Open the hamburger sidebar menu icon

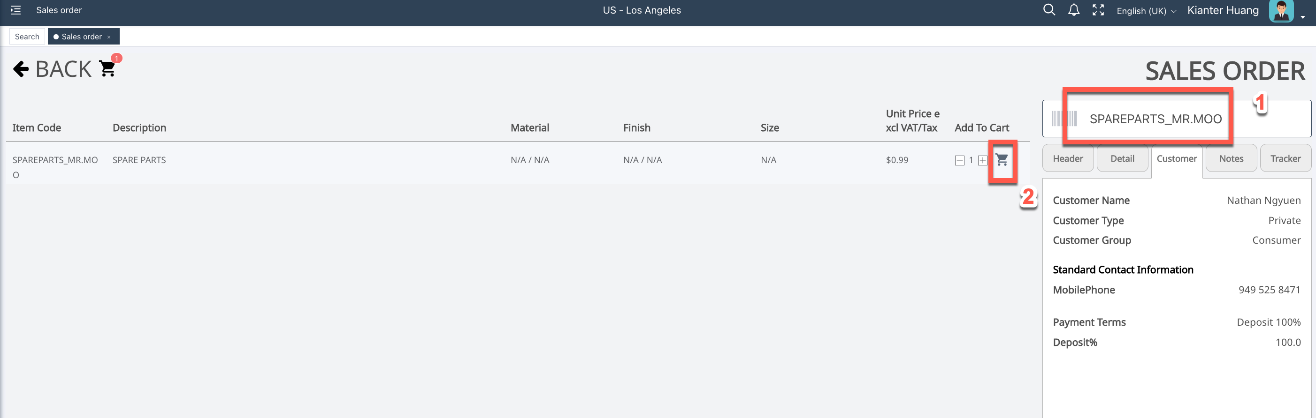[x=16, y=10]
